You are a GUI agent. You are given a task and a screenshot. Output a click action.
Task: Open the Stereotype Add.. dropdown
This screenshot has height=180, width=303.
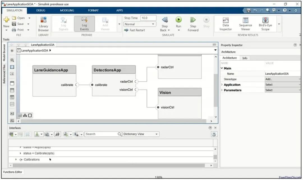pos(283,79)
